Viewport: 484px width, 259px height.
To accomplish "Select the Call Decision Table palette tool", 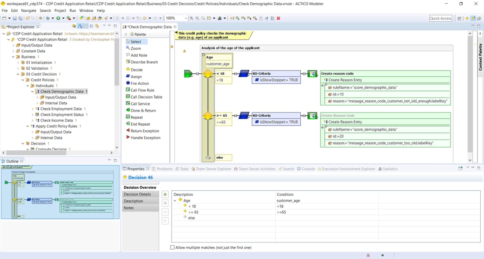I will (x=144, y=97).
